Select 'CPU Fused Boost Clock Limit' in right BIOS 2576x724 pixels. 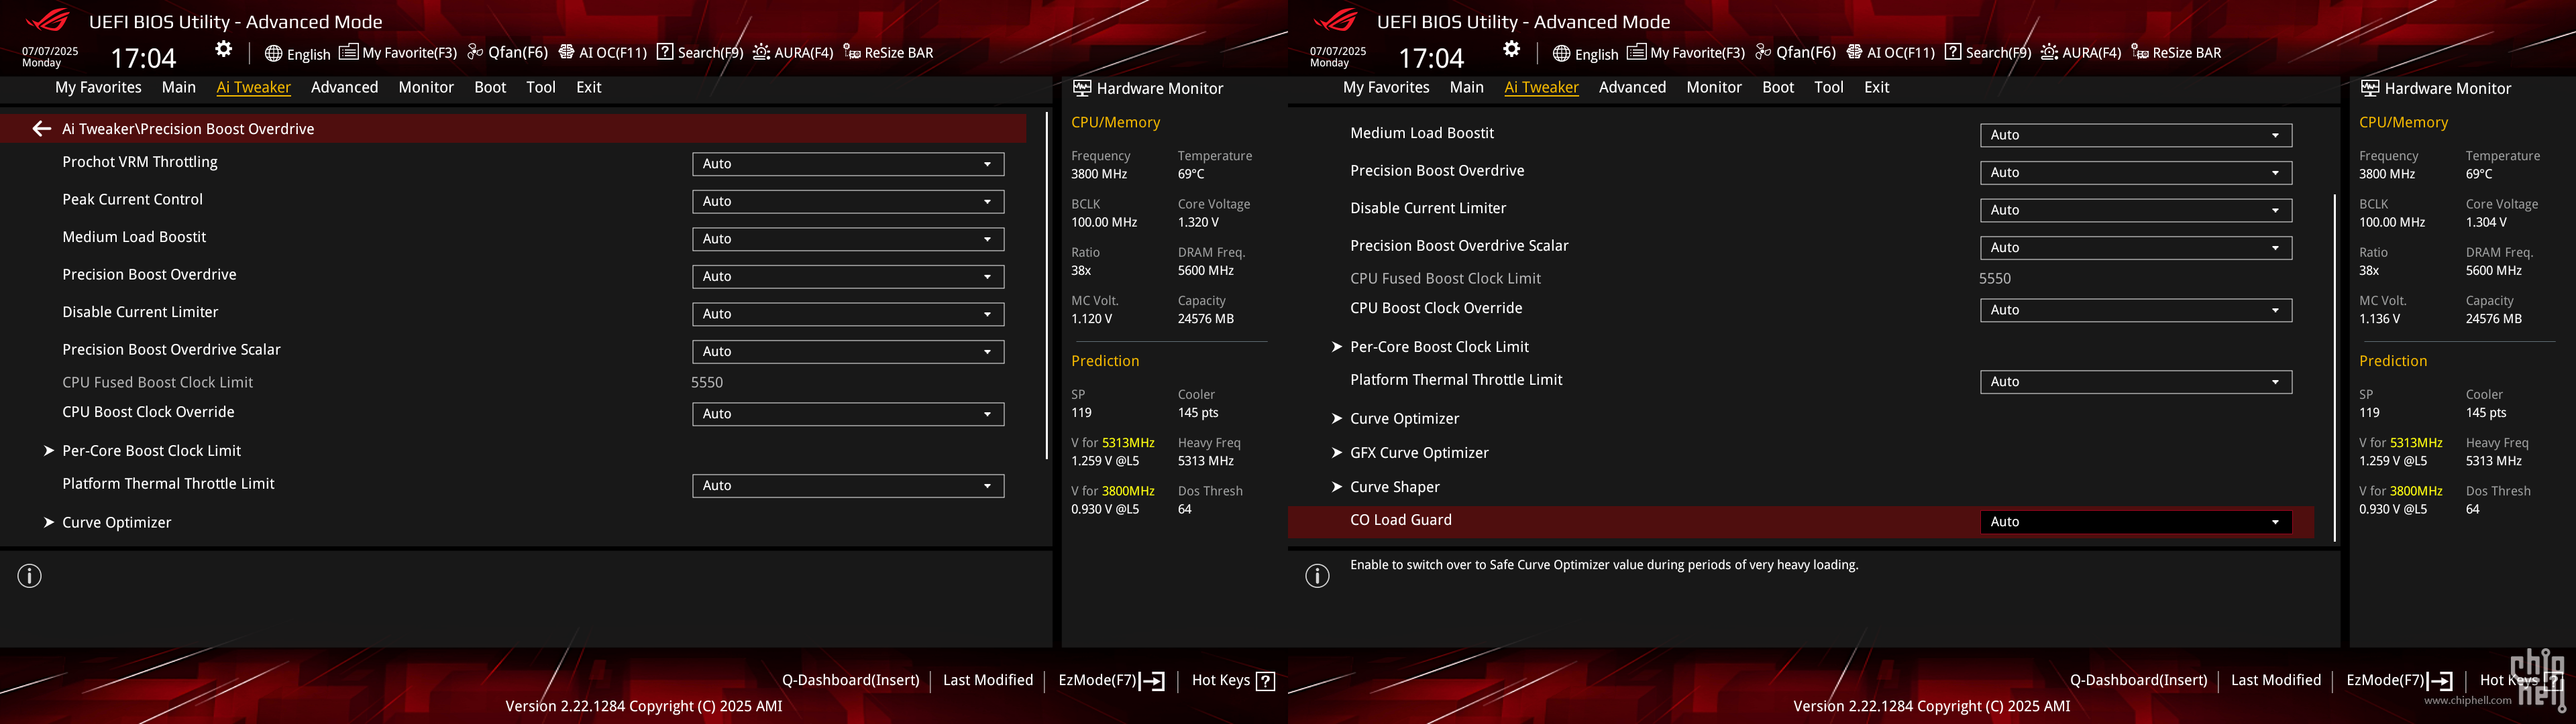tap(1445, 279)
